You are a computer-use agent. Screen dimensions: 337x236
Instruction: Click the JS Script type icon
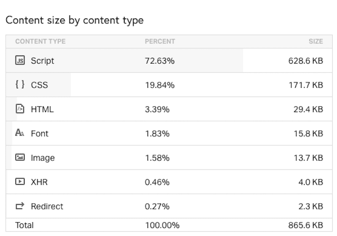click(20, 60)
